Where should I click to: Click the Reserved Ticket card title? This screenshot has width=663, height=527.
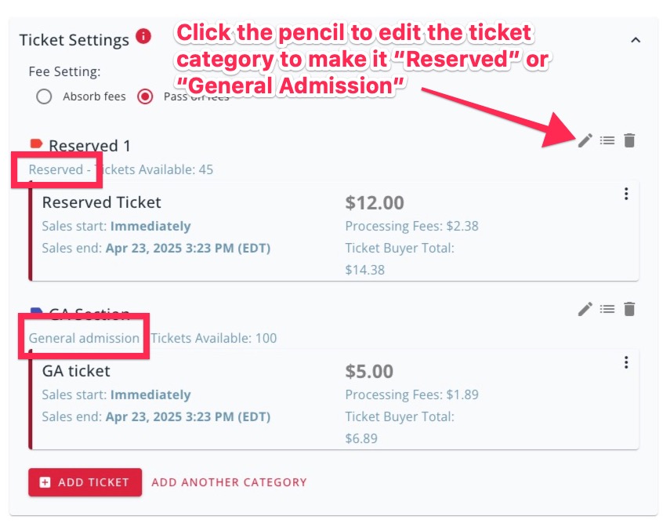point(101,202)
